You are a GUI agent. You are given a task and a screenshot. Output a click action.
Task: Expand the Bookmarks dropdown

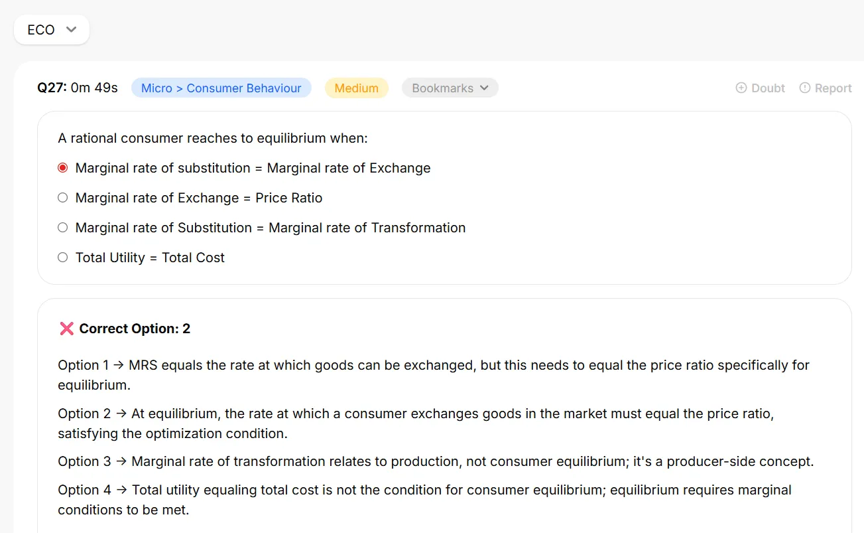[450, 88]
